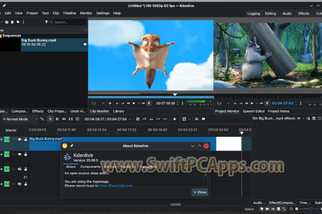Image resolution: width=322 pixels, height=214 pixels.
Task: Open the Settings menu
Action: [103, 13]
